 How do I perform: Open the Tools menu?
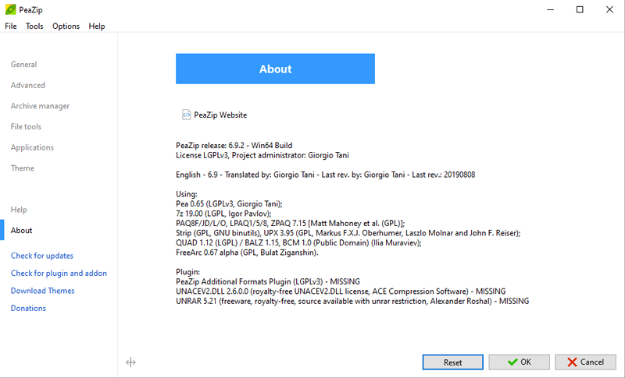coord(34,26)
